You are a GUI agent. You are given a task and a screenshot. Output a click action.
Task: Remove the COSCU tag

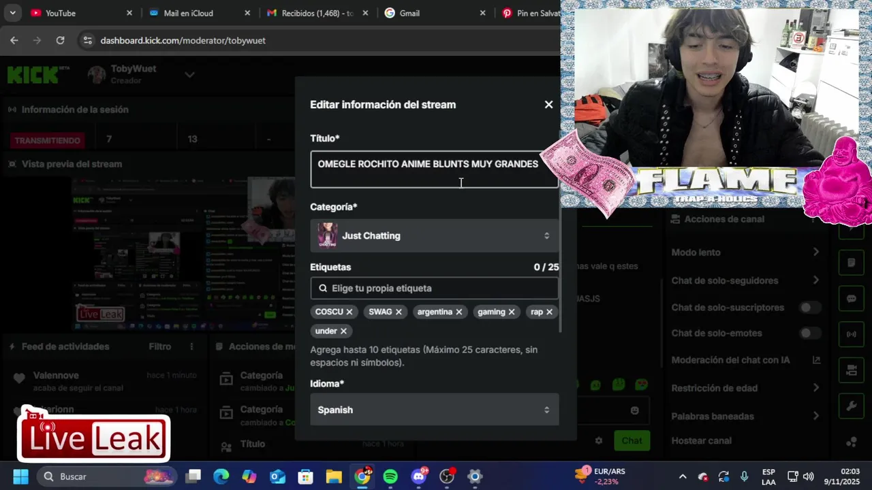[x=349, y=312]
